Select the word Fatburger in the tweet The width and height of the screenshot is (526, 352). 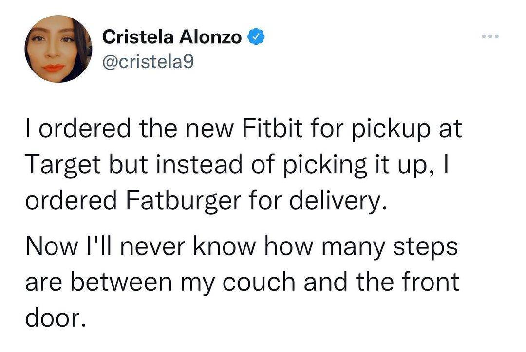tap(183, 200)
